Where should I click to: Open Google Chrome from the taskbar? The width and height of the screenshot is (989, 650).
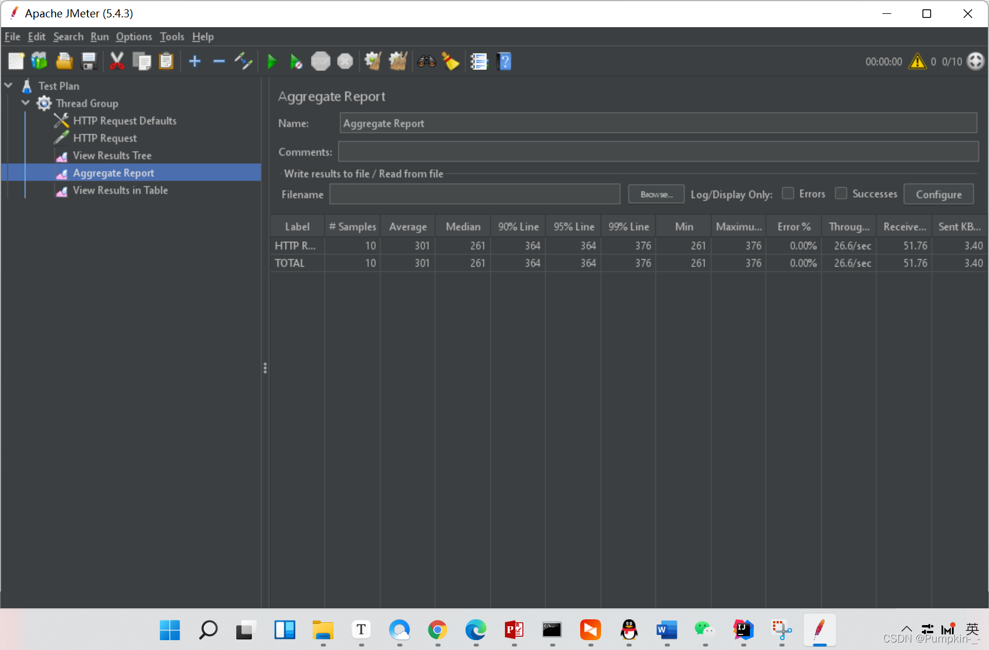pyautogui.click(x=437, y=630)
